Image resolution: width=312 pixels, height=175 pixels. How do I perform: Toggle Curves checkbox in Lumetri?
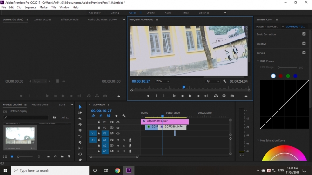coord(304,53)
